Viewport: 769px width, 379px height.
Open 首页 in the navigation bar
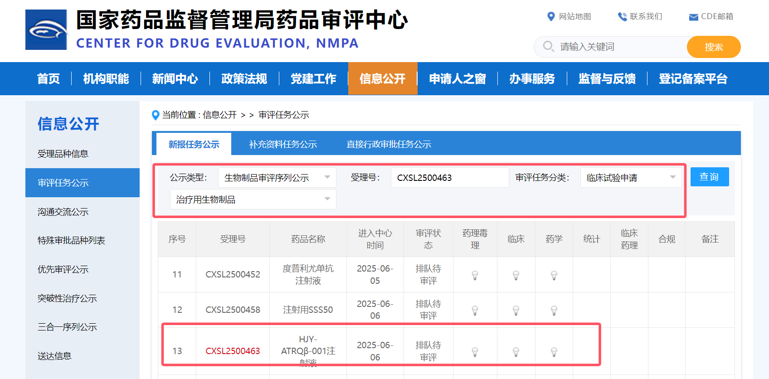[49, 79]
